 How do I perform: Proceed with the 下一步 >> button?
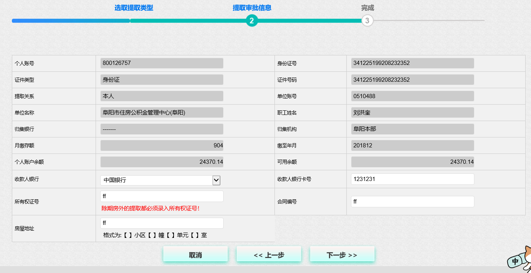342,255
